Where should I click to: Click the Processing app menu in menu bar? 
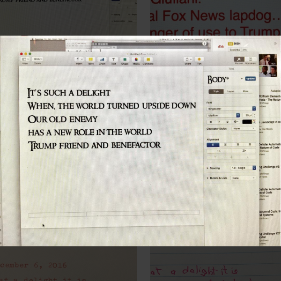click(39, 39)
